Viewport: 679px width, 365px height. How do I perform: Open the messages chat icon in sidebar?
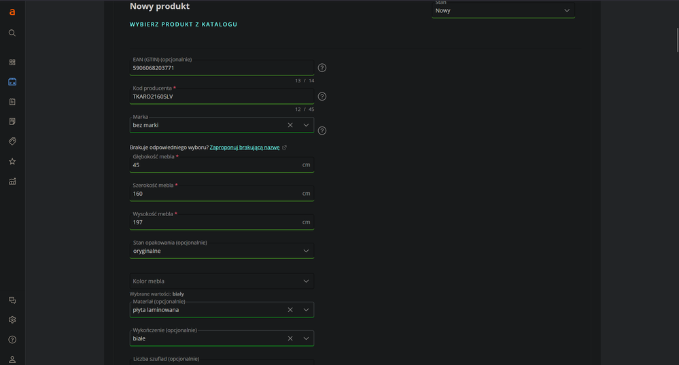tap(12, 300)
